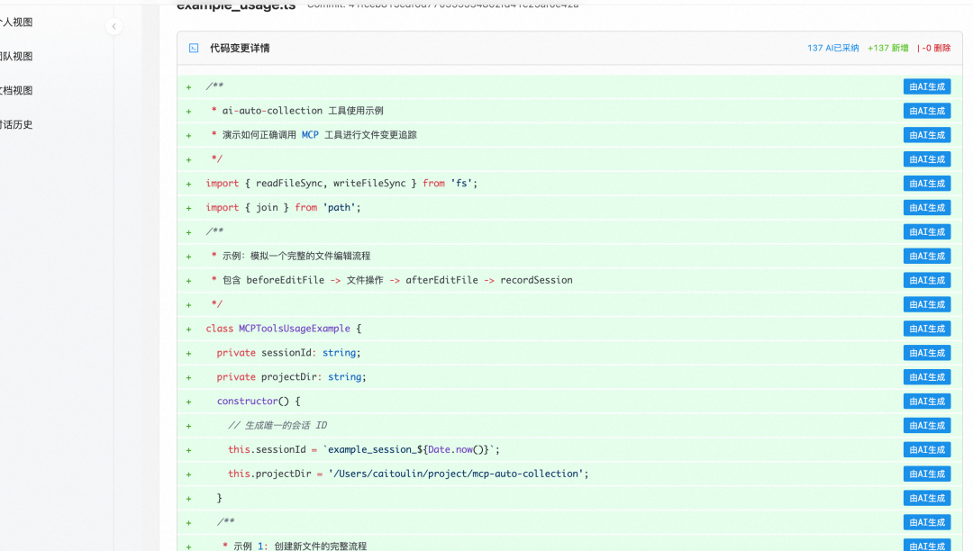
Task: Click 由AI生成 badge on import join line
Action: tap(926, 208)
